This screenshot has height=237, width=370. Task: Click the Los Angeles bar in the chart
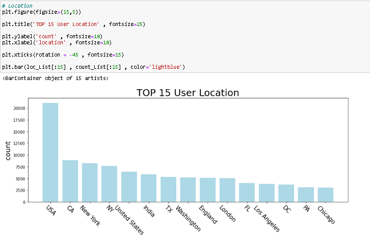point(267,193)
